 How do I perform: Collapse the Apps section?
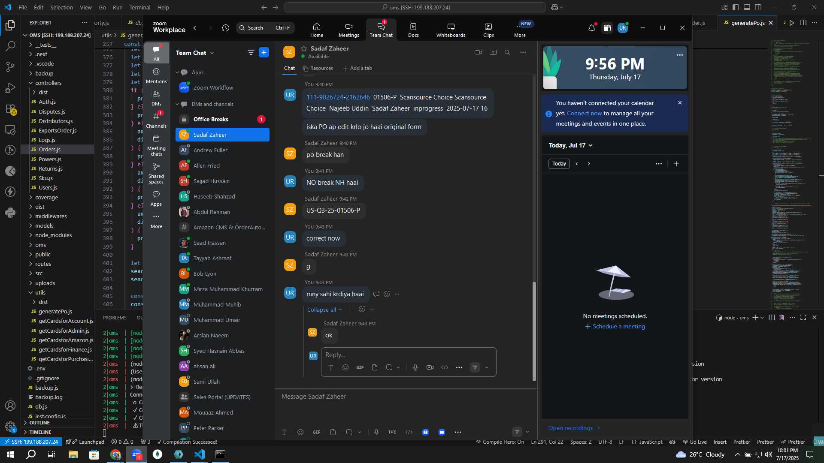pyautogui.click(x=177, y=72)
